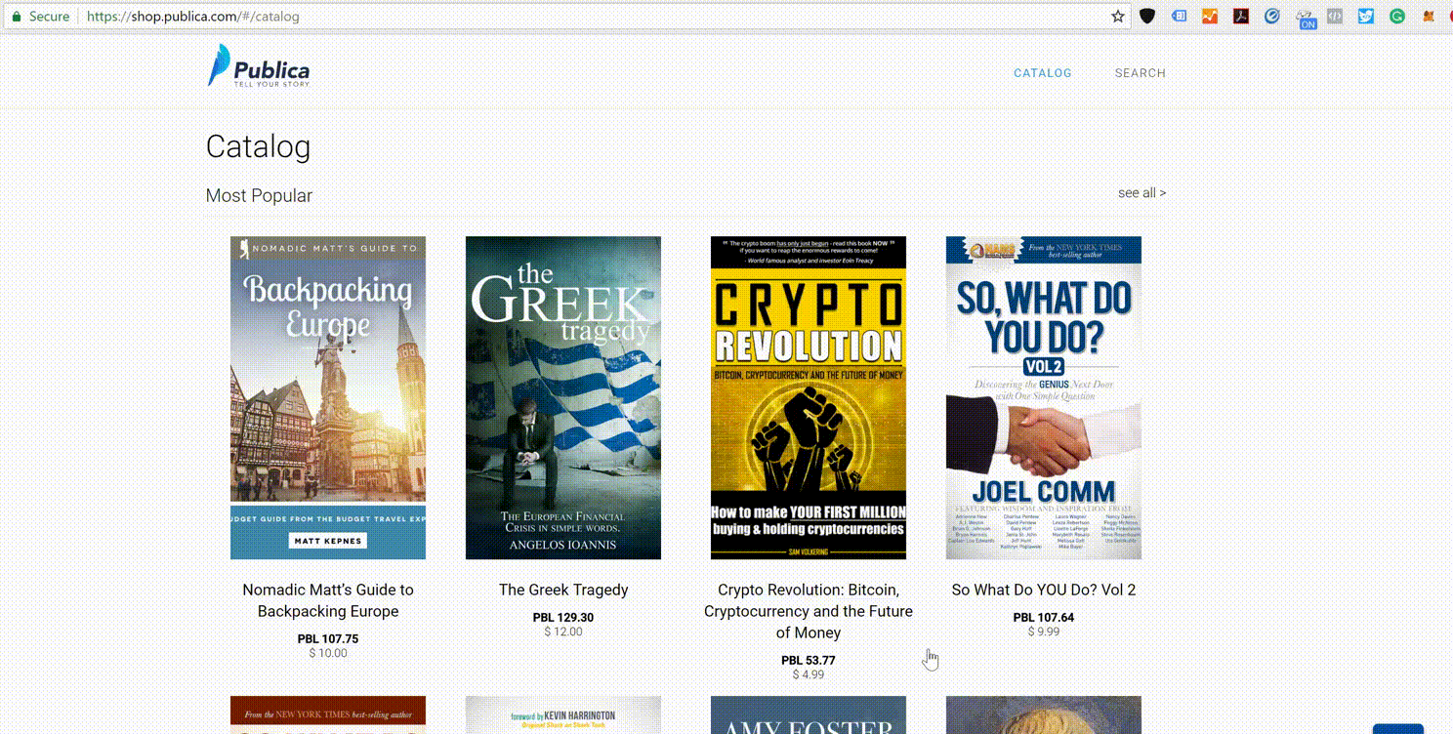
Task: Open Nomadic Matt's Guide to Backpacking Europe title
Action: coord(328,600)
